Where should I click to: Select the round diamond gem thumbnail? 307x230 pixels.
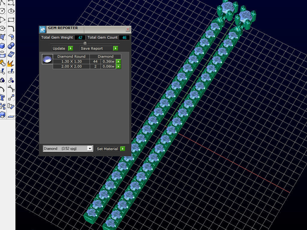pos(47,59)
